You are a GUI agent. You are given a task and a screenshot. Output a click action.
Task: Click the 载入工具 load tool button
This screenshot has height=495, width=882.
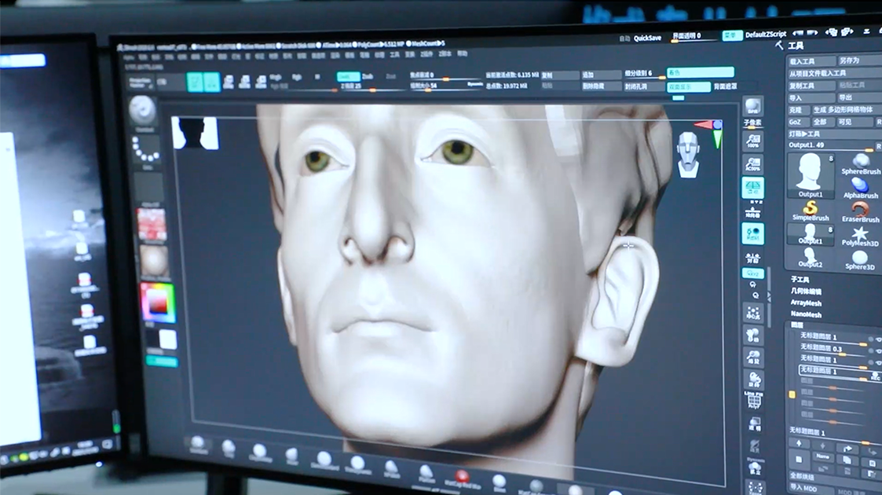(811, 61)
